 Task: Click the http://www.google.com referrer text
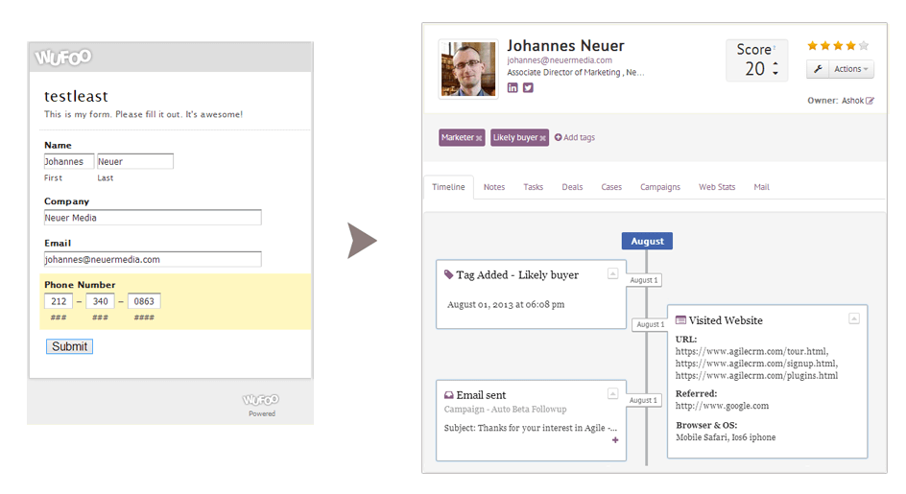click(723, 406)
